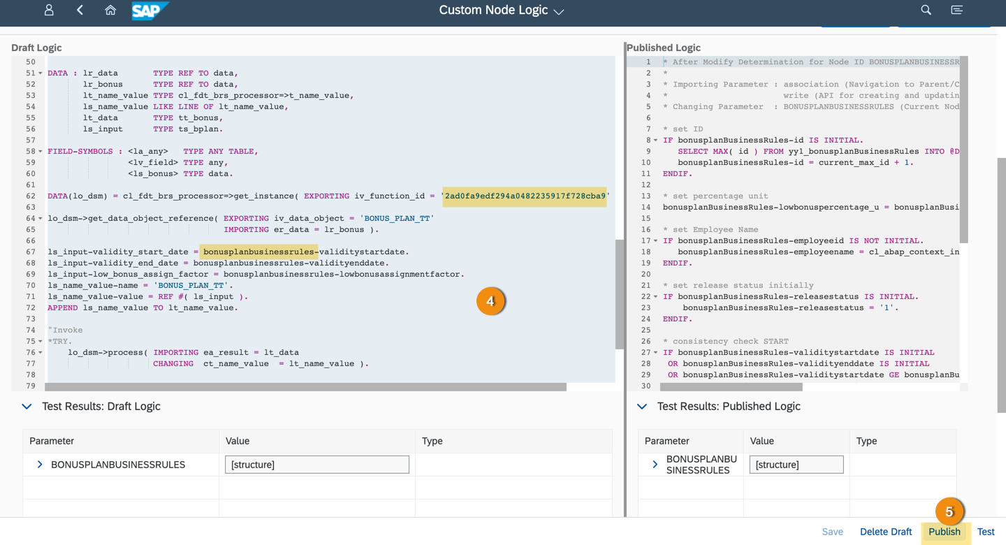The width and height of the screenshot is (1006, 545).
Task: Expand BONUSPLANBUSINESSRULES row in draft results
Action: click(40, 465)
